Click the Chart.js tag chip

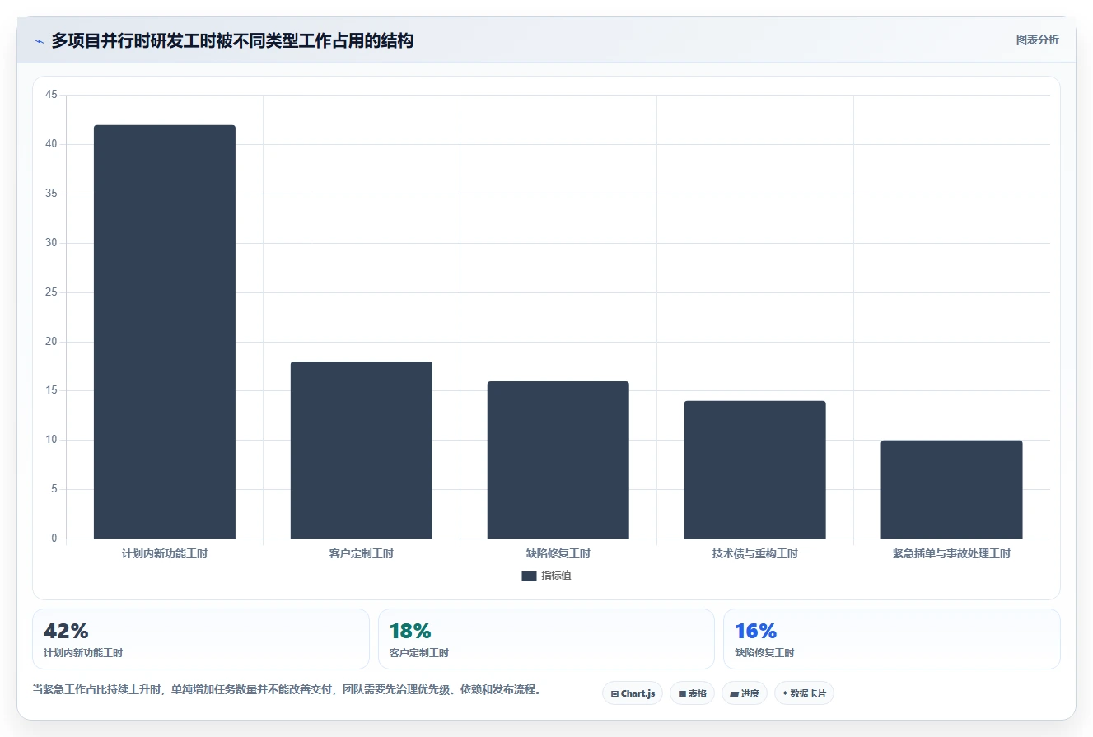pos(633,693)
